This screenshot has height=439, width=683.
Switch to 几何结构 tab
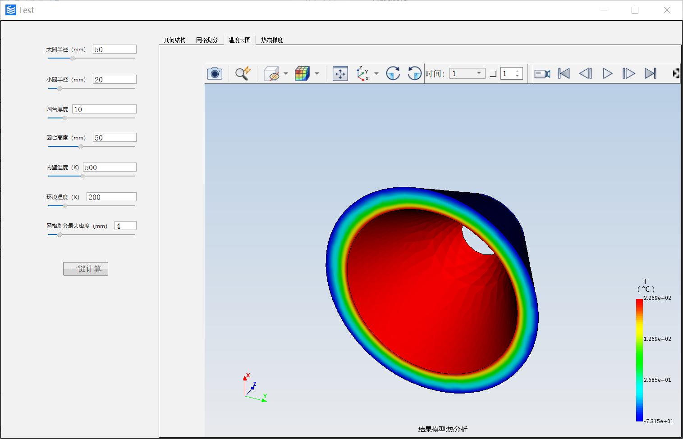coord(175,40)
